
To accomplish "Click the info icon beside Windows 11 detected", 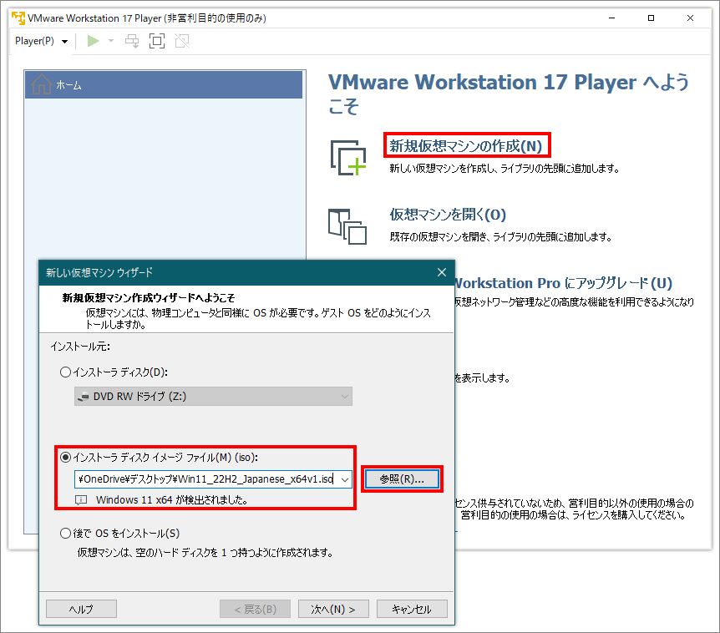I will [x=81, y=500].
